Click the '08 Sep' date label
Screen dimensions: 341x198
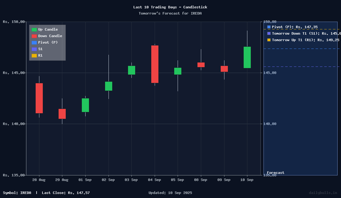[201, 180]
